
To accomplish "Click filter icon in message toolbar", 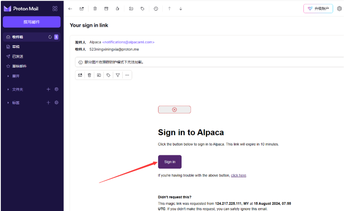I will coord(118,75).
